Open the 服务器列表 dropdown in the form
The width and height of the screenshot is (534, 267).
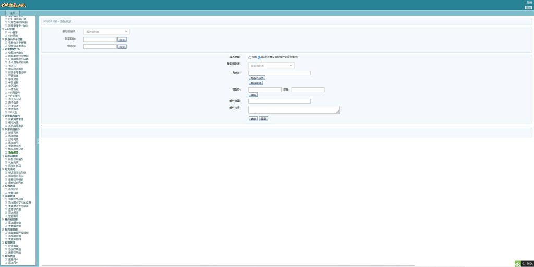[272, 66]
